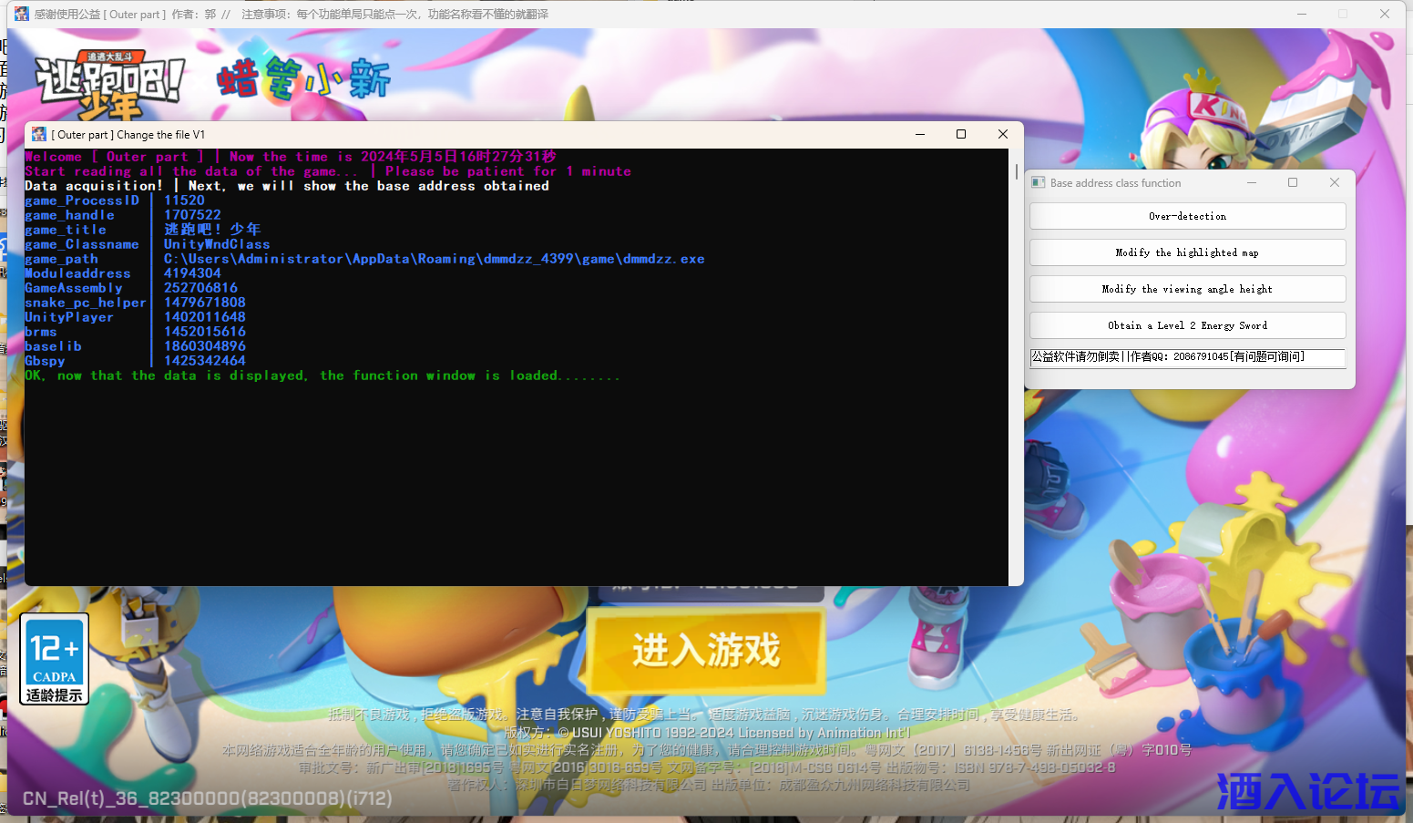This screenshot has width=1413, height=823.
Task: Click the snake_pc_helper value 1479671808
Action: click(205, 303)
